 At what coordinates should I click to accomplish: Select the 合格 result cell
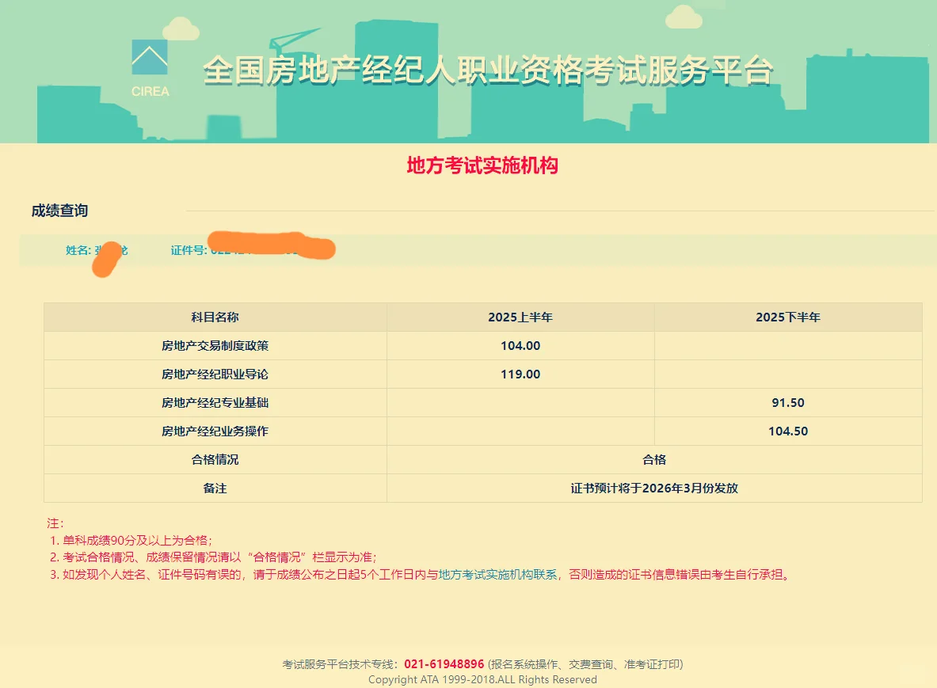click(x=653, y=459)
